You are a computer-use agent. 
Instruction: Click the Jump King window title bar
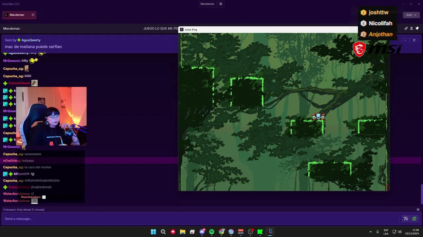pyautogui.click(x=268, y=30)
